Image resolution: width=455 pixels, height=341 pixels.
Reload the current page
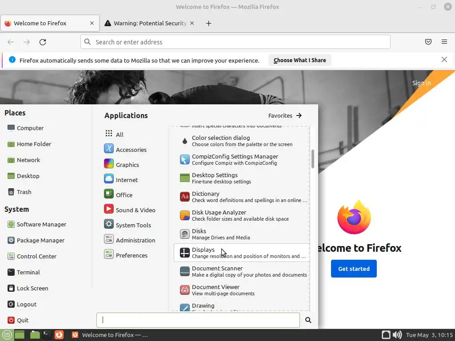pos(43,42)
